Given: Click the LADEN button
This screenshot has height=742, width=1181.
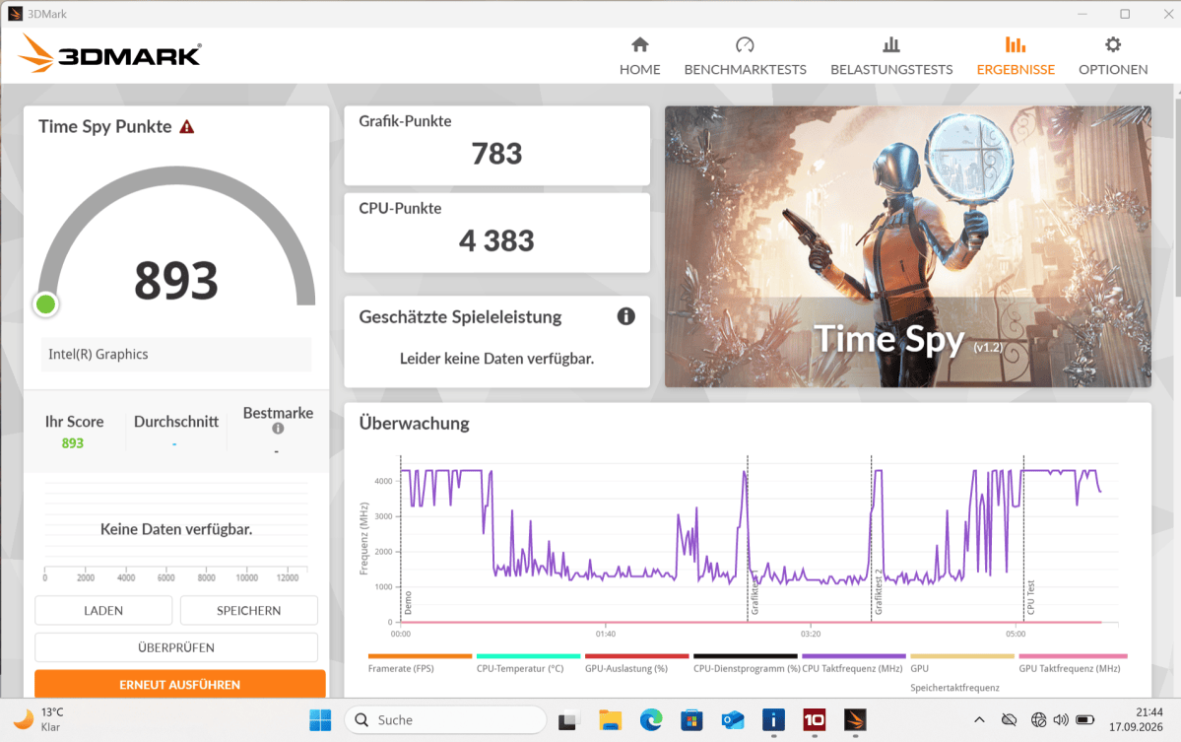Looking at the screenshot, I should point(103,610).
